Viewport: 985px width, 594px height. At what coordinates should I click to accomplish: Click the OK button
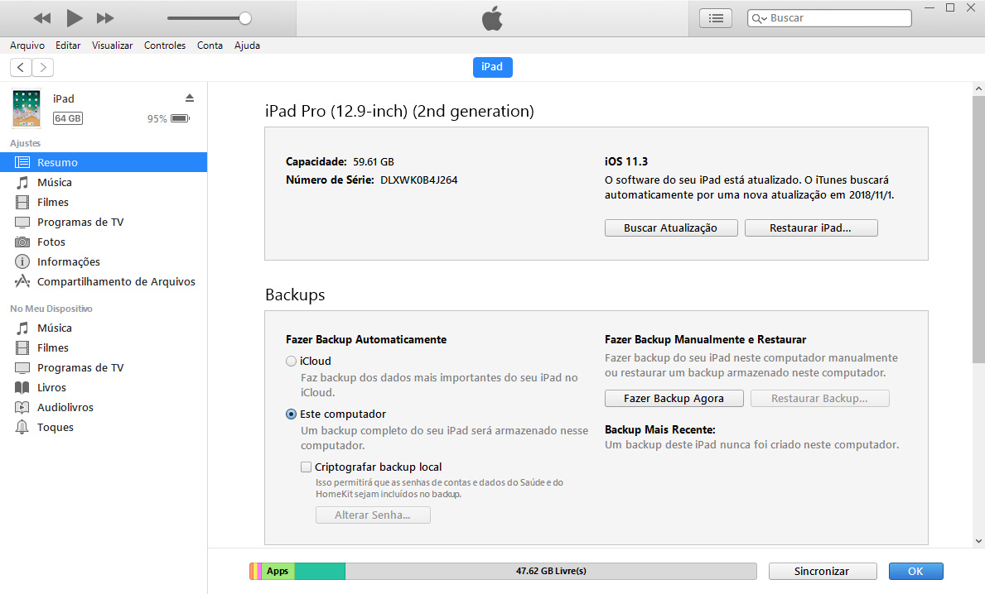(916, 572)
